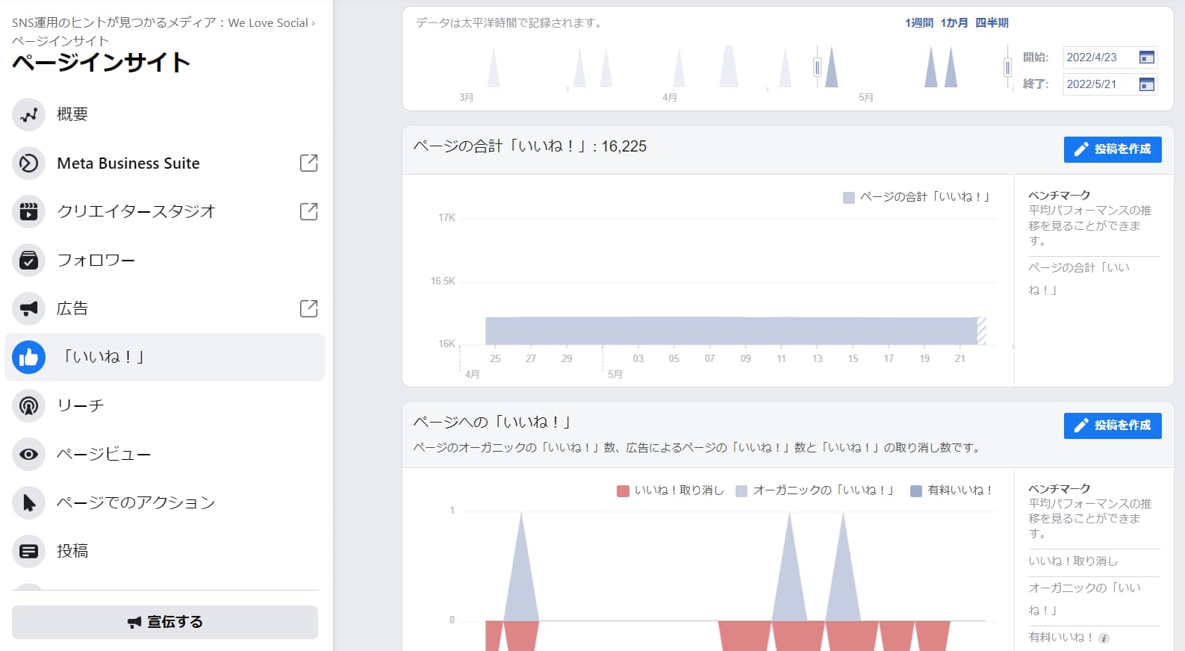Click the 広告 megaphone icon
The image size is (1185, 651).
point(28,309)
